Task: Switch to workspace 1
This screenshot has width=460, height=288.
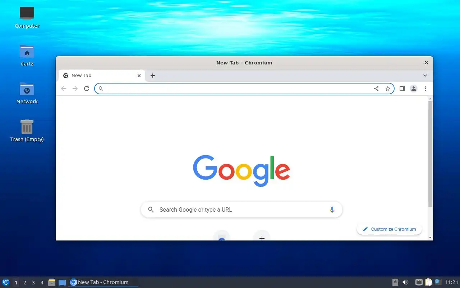Action: pos(16,283)
